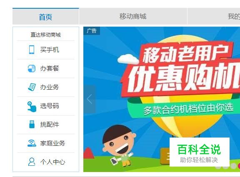Viewport: 240px width, 177px height.
Task: Click the user profile icon for 个人中心
Action: [32, 162]
